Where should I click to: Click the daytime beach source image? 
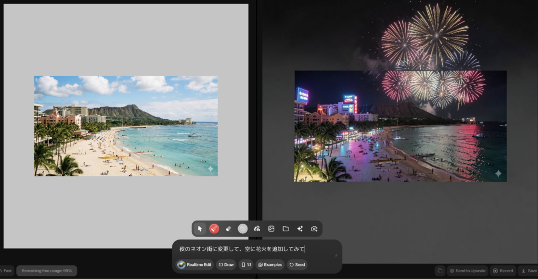tap(126, 126)
